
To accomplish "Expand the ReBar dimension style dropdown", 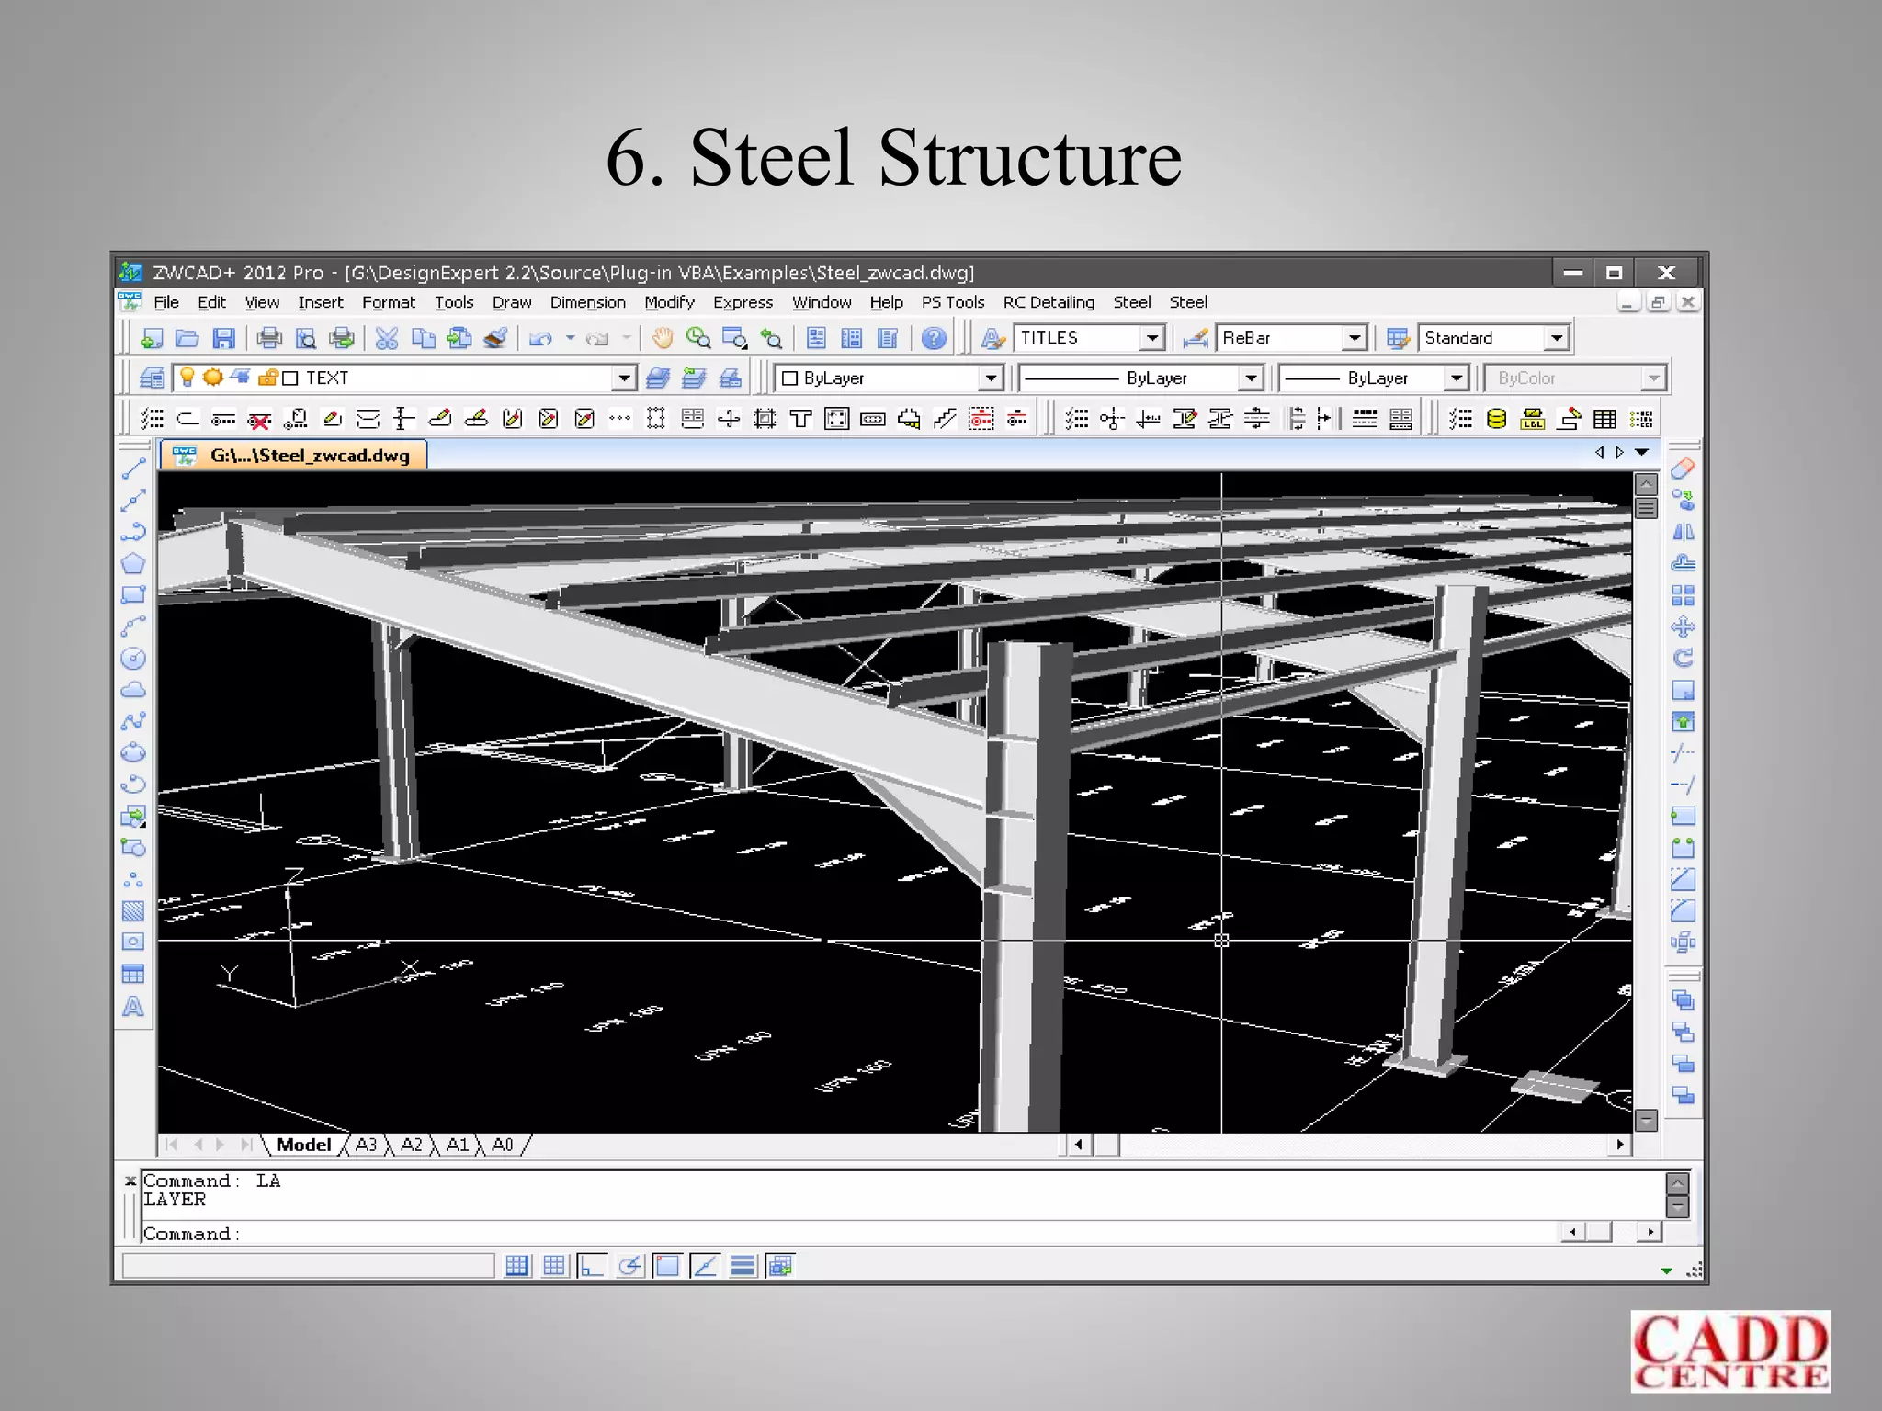I will coord(1354,339).
